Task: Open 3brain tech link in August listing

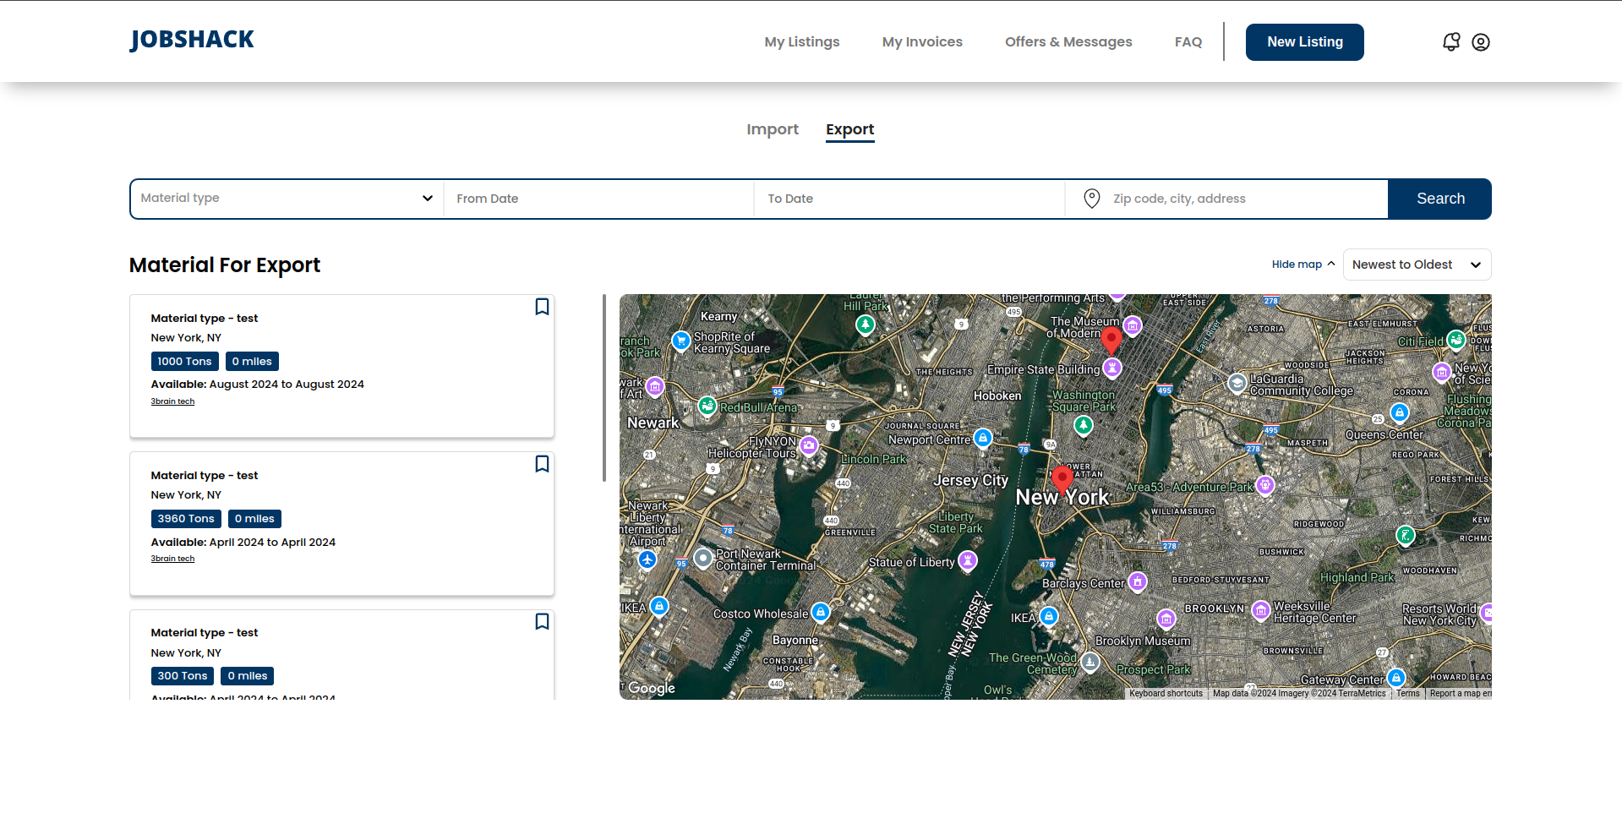Action: [x=172, y=401]
